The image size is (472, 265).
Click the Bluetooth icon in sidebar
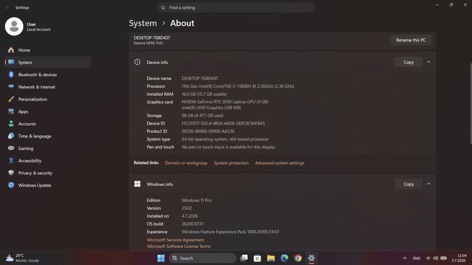[x=11, y=75]
